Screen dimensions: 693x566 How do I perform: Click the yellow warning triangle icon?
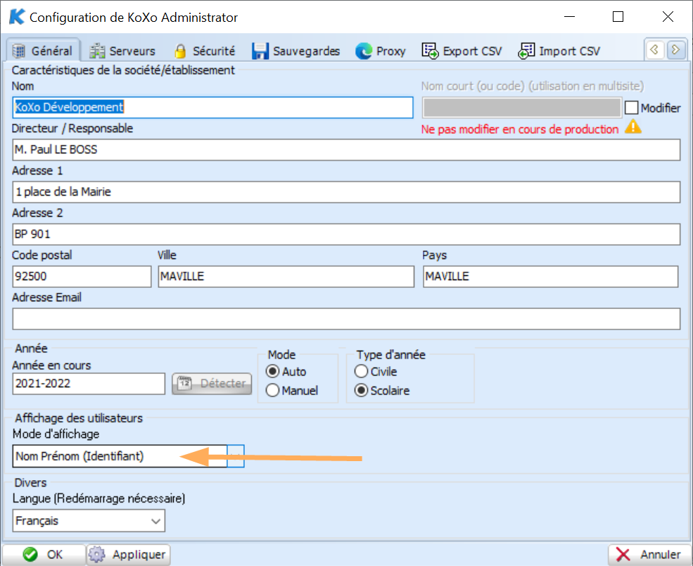point(633,127)
